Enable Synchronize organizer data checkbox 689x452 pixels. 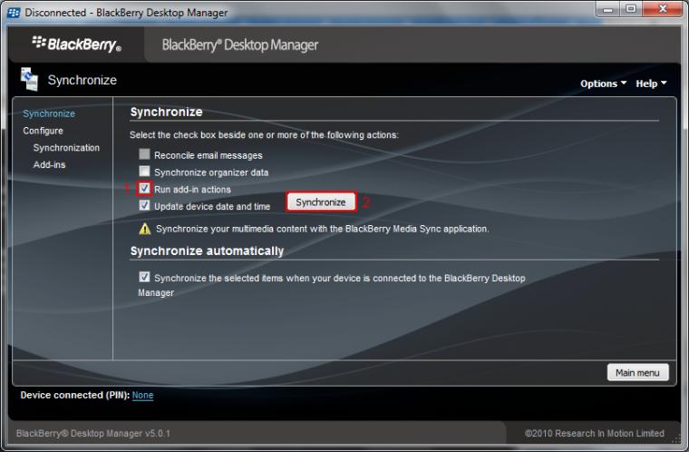pos(144,172)
